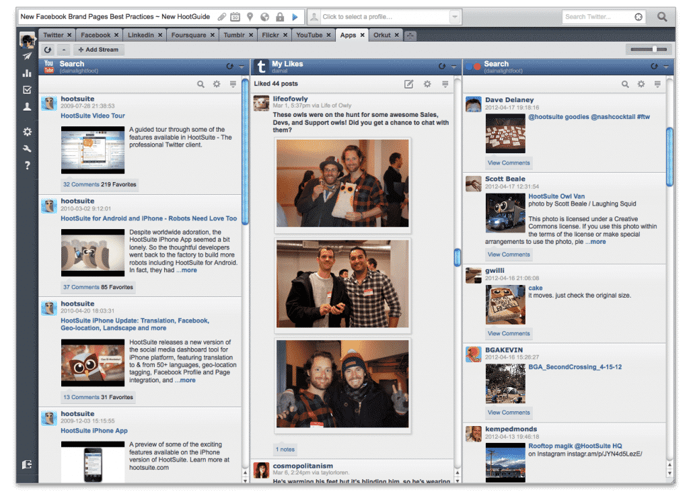Viewport: 689px width, 504px height.
Task: Switch to the YouTube tab
Action: coord(309,35)
